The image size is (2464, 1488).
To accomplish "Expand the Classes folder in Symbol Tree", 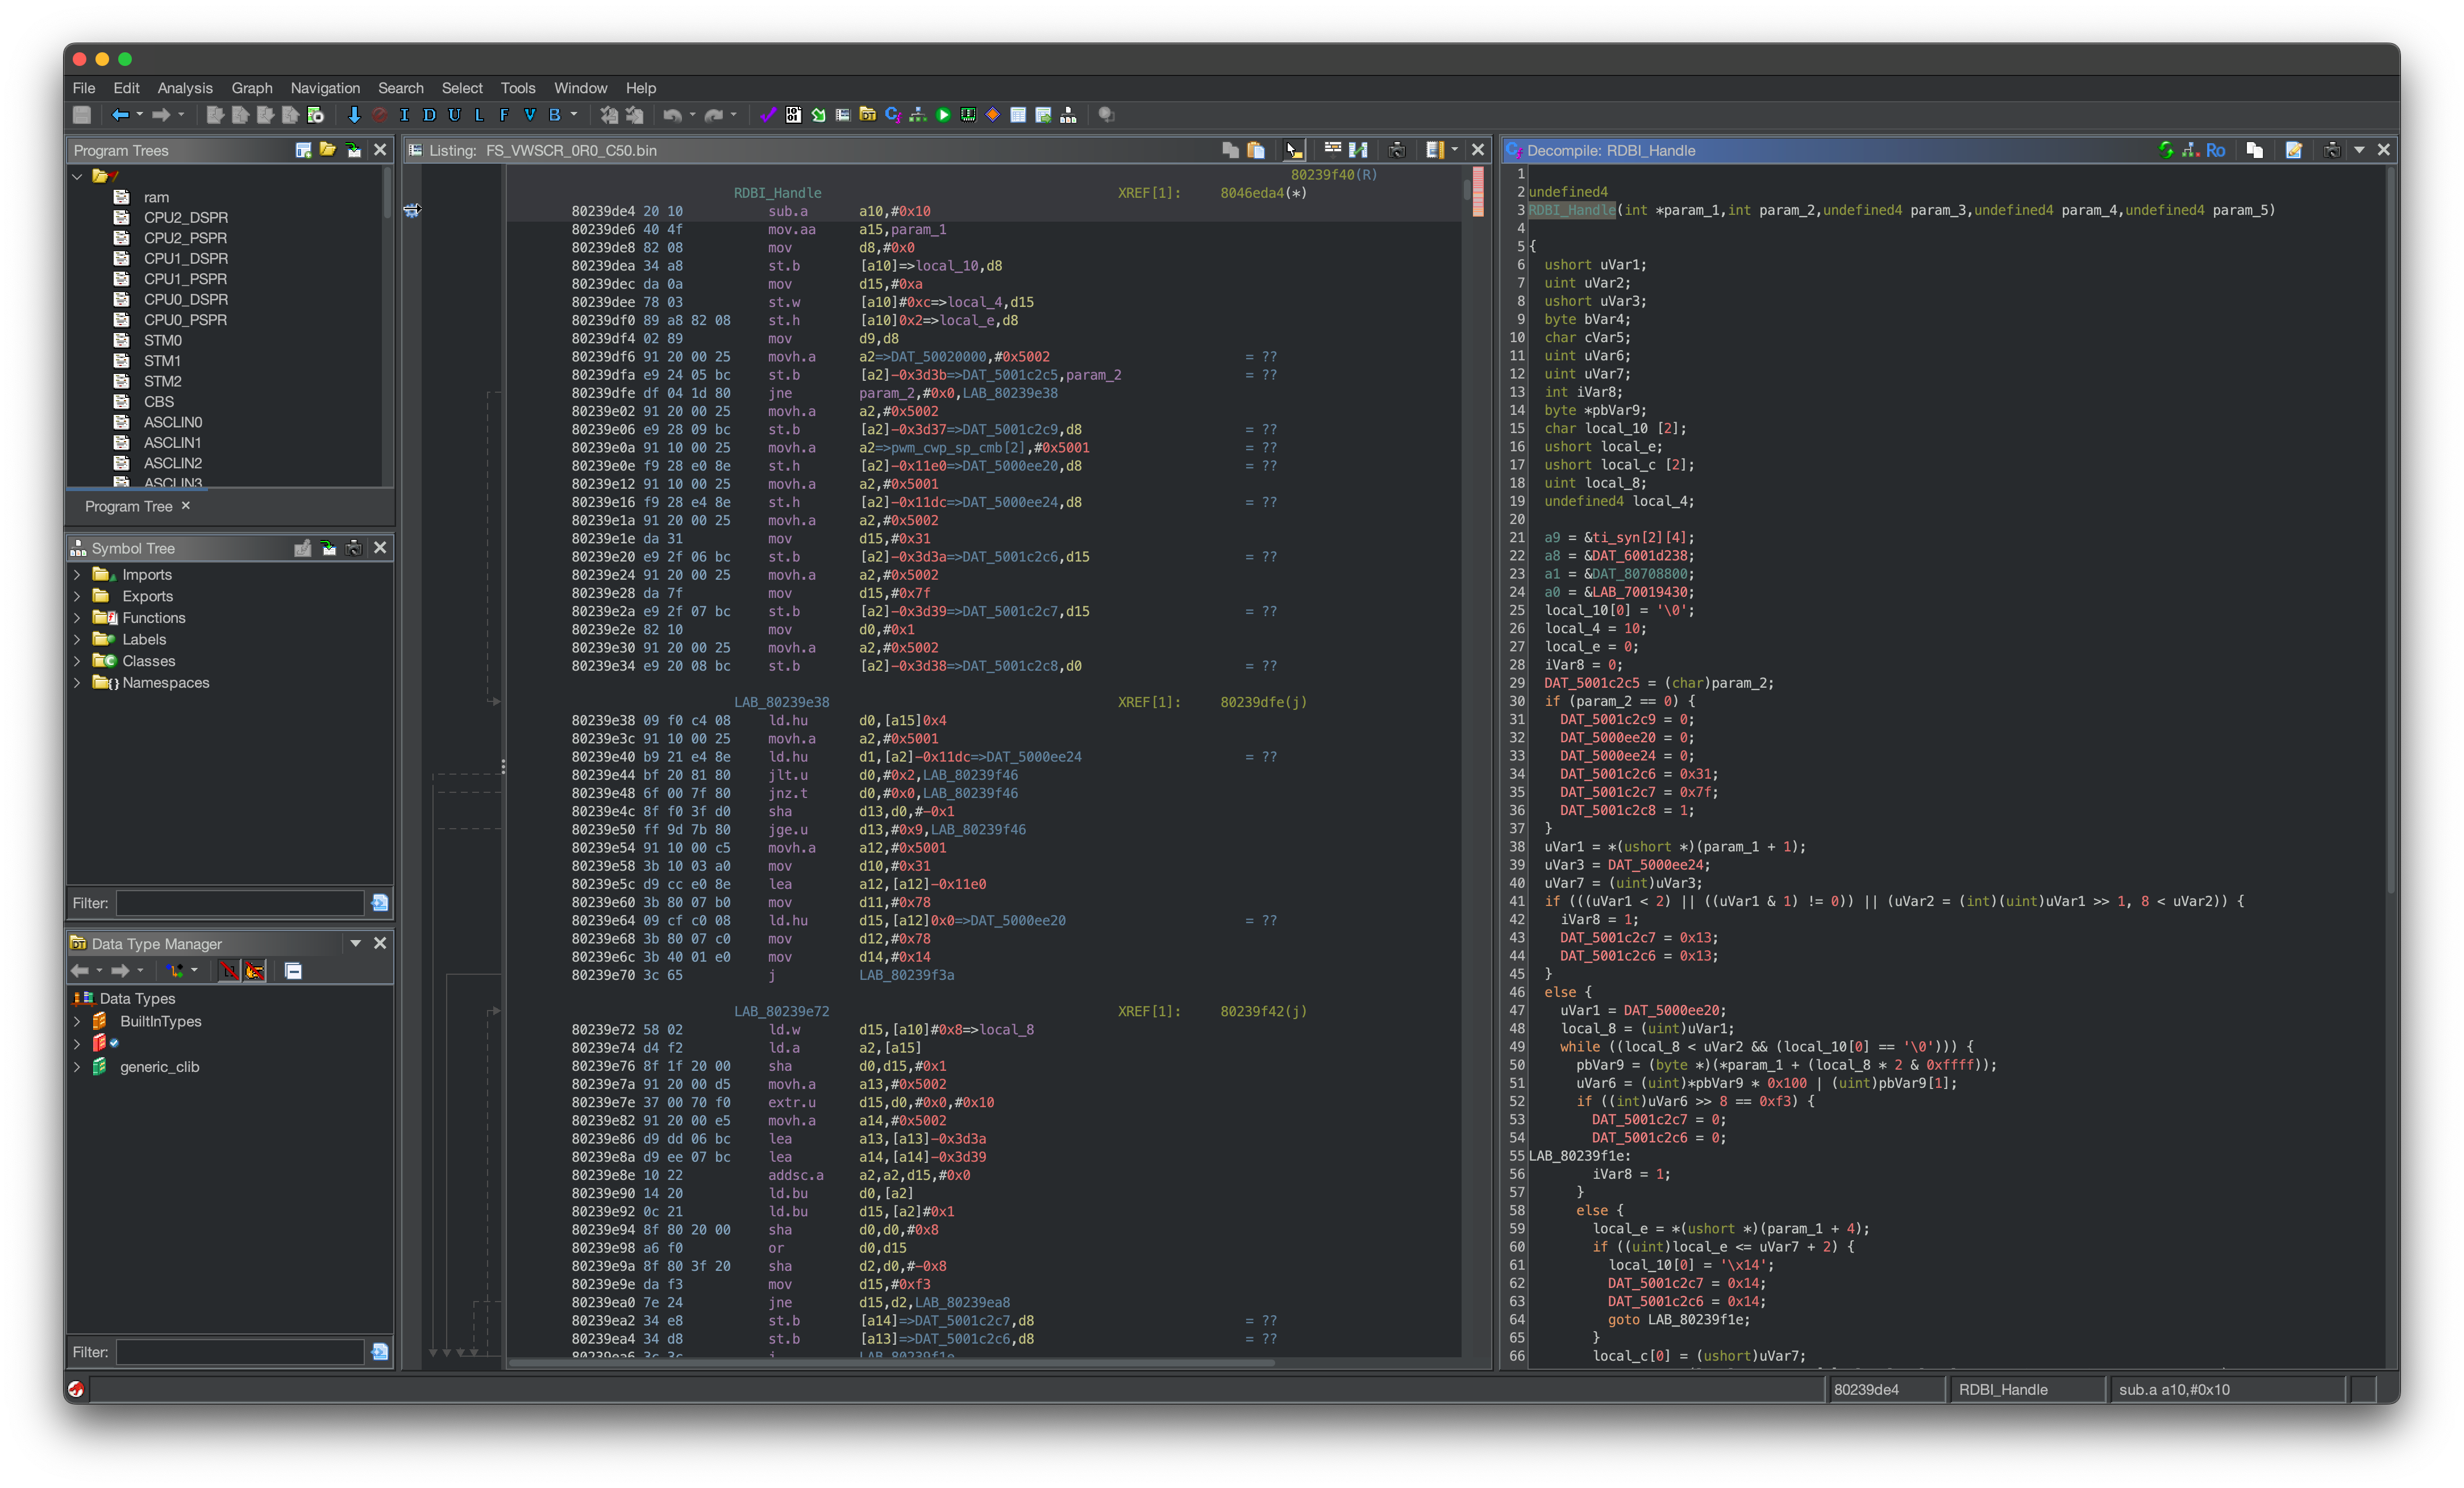I will pyautogui.click(x=77, y=661).
